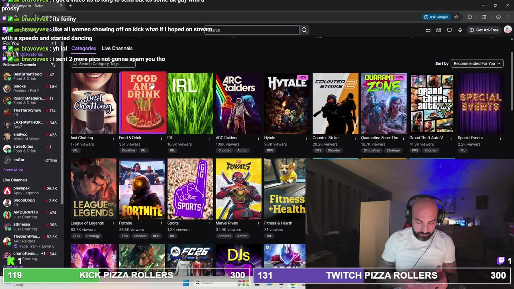Open three-dot menu for Grand Theft Auto V

(x=452, y=138)
